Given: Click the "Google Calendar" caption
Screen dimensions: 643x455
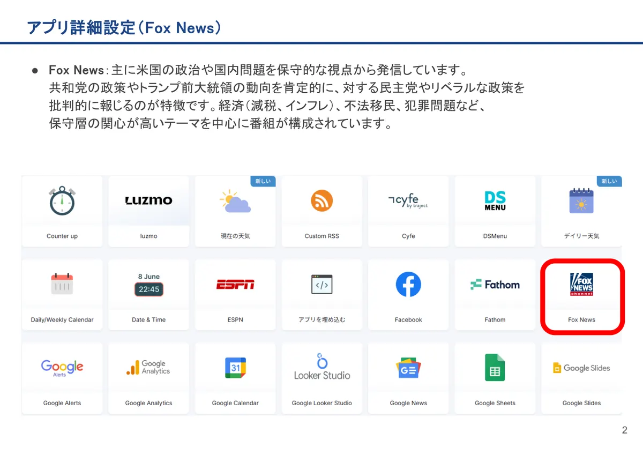Looking at the screenshot, I should point(235,403).
